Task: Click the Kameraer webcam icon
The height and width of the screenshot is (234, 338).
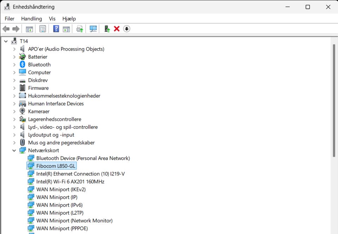Action: click(x=23, y=111)
